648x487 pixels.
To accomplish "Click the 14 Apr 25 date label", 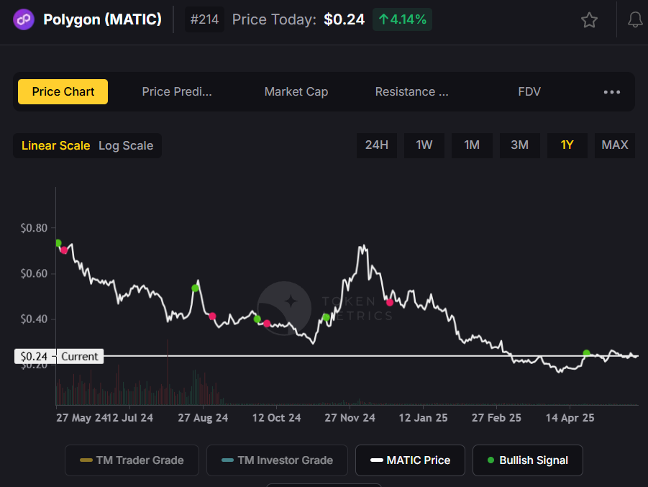I will pyautogui.click(x=570, y=418).
